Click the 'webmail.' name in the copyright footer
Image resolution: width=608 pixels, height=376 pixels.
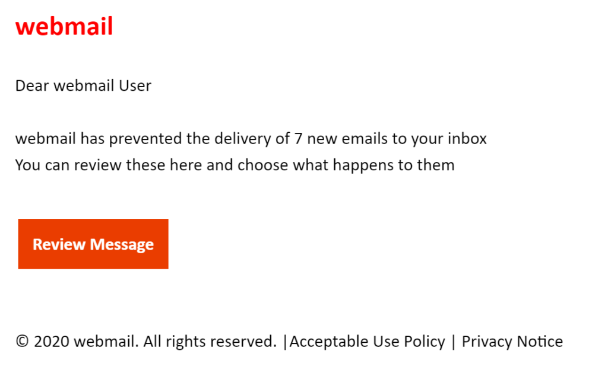(x=106, y=342)
